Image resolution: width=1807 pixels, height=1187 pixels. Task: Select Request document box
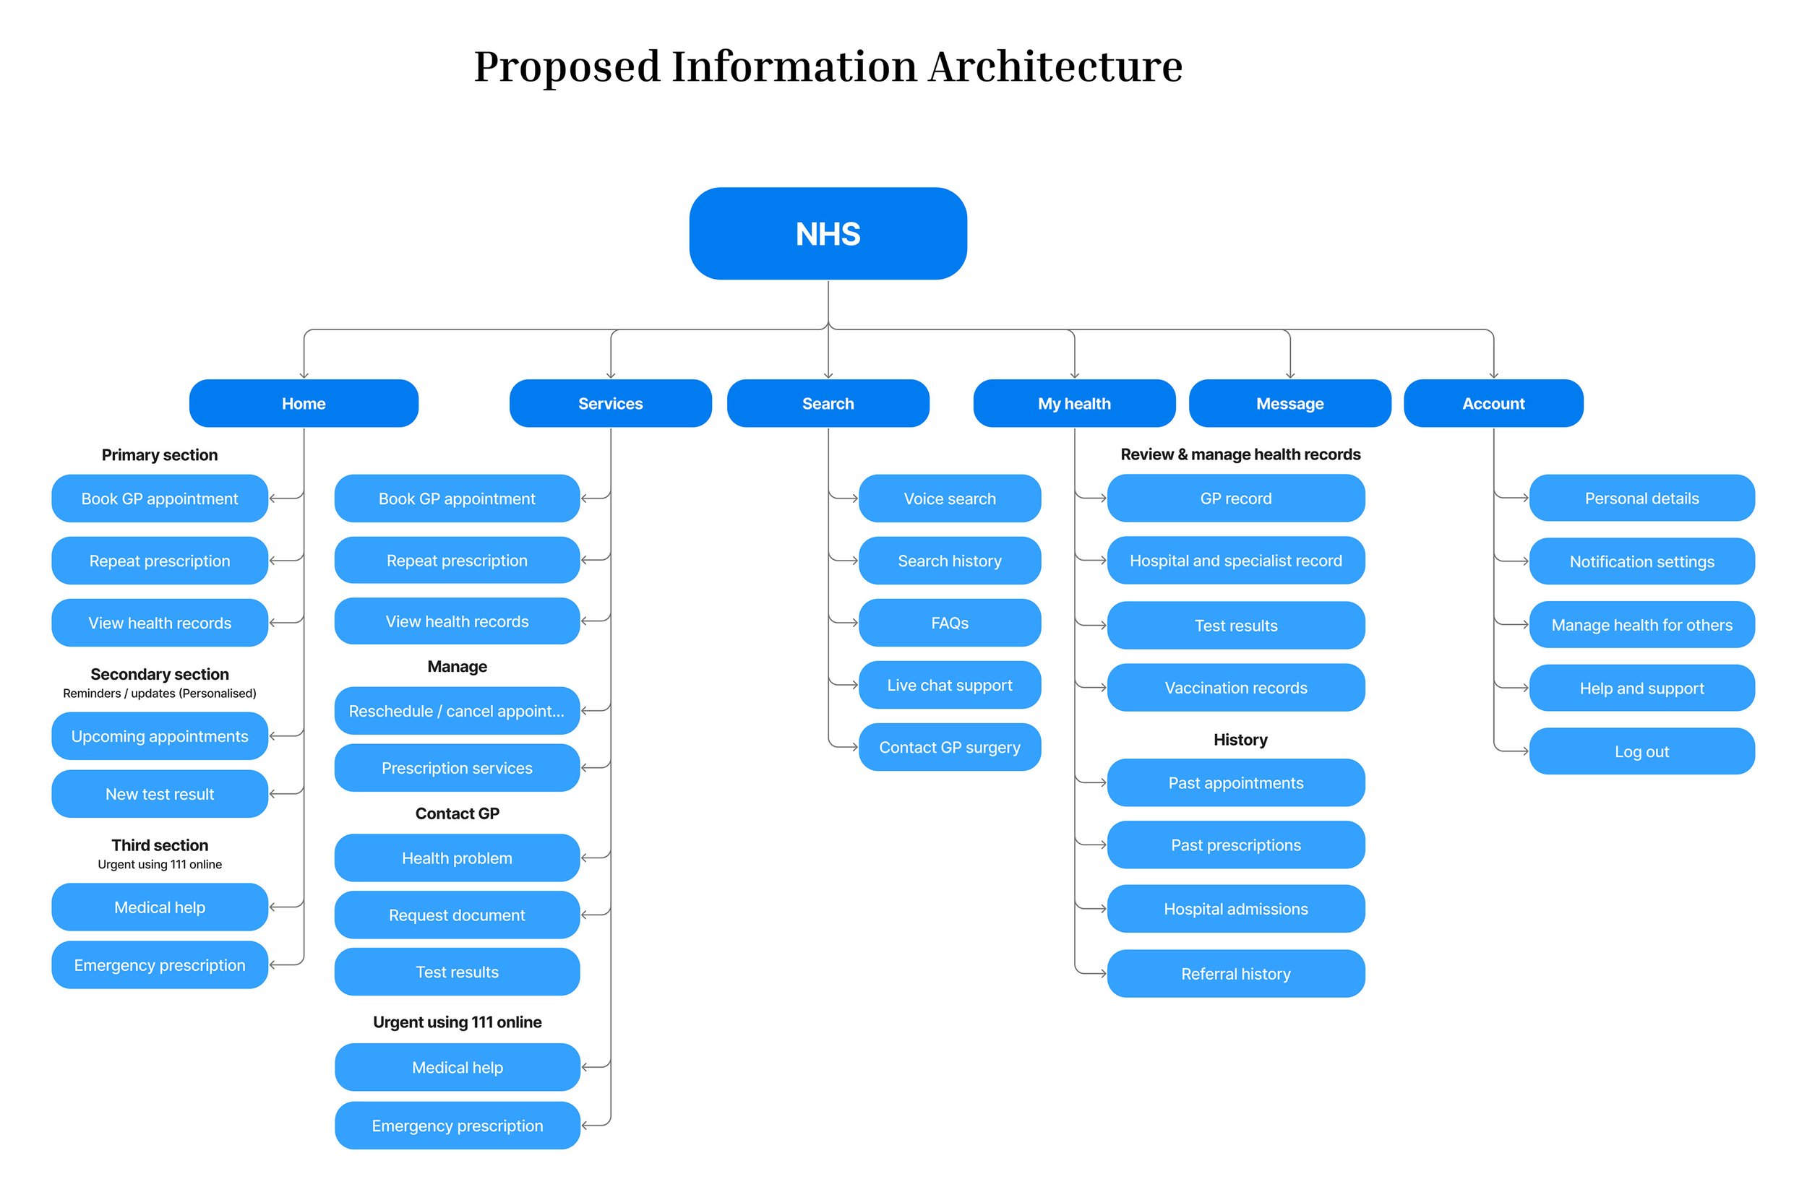point(456,915)
